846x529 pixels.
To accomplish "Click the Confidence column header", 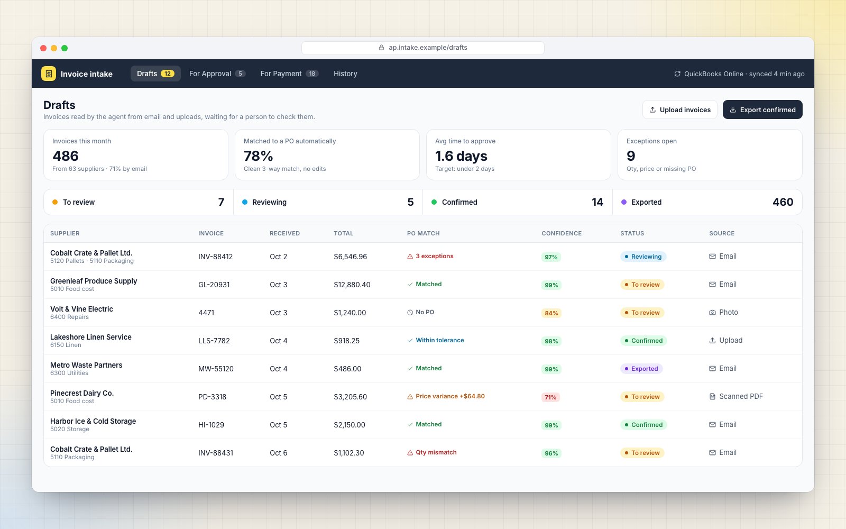I will [x=562, y=233].
